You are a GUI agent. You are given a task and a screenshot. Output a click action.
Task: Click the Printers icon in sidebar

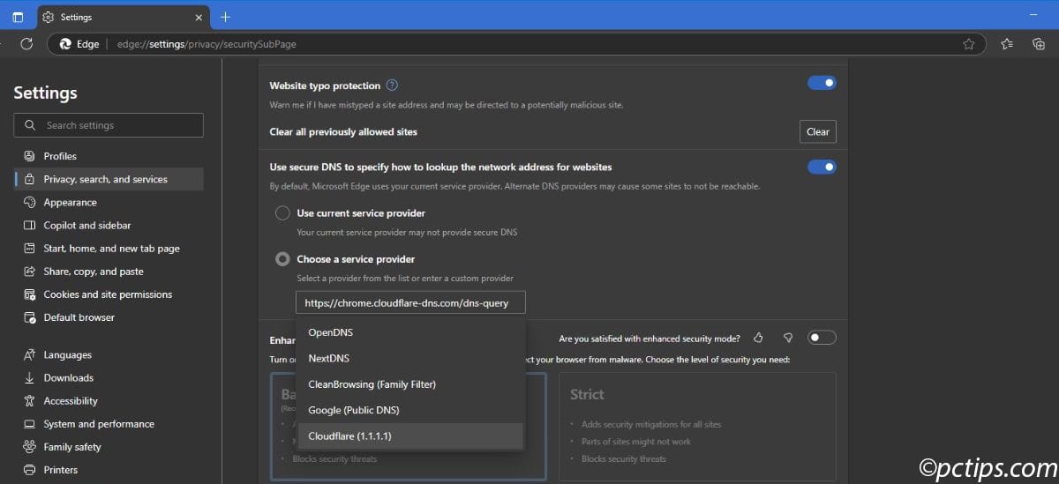point(30,470)
